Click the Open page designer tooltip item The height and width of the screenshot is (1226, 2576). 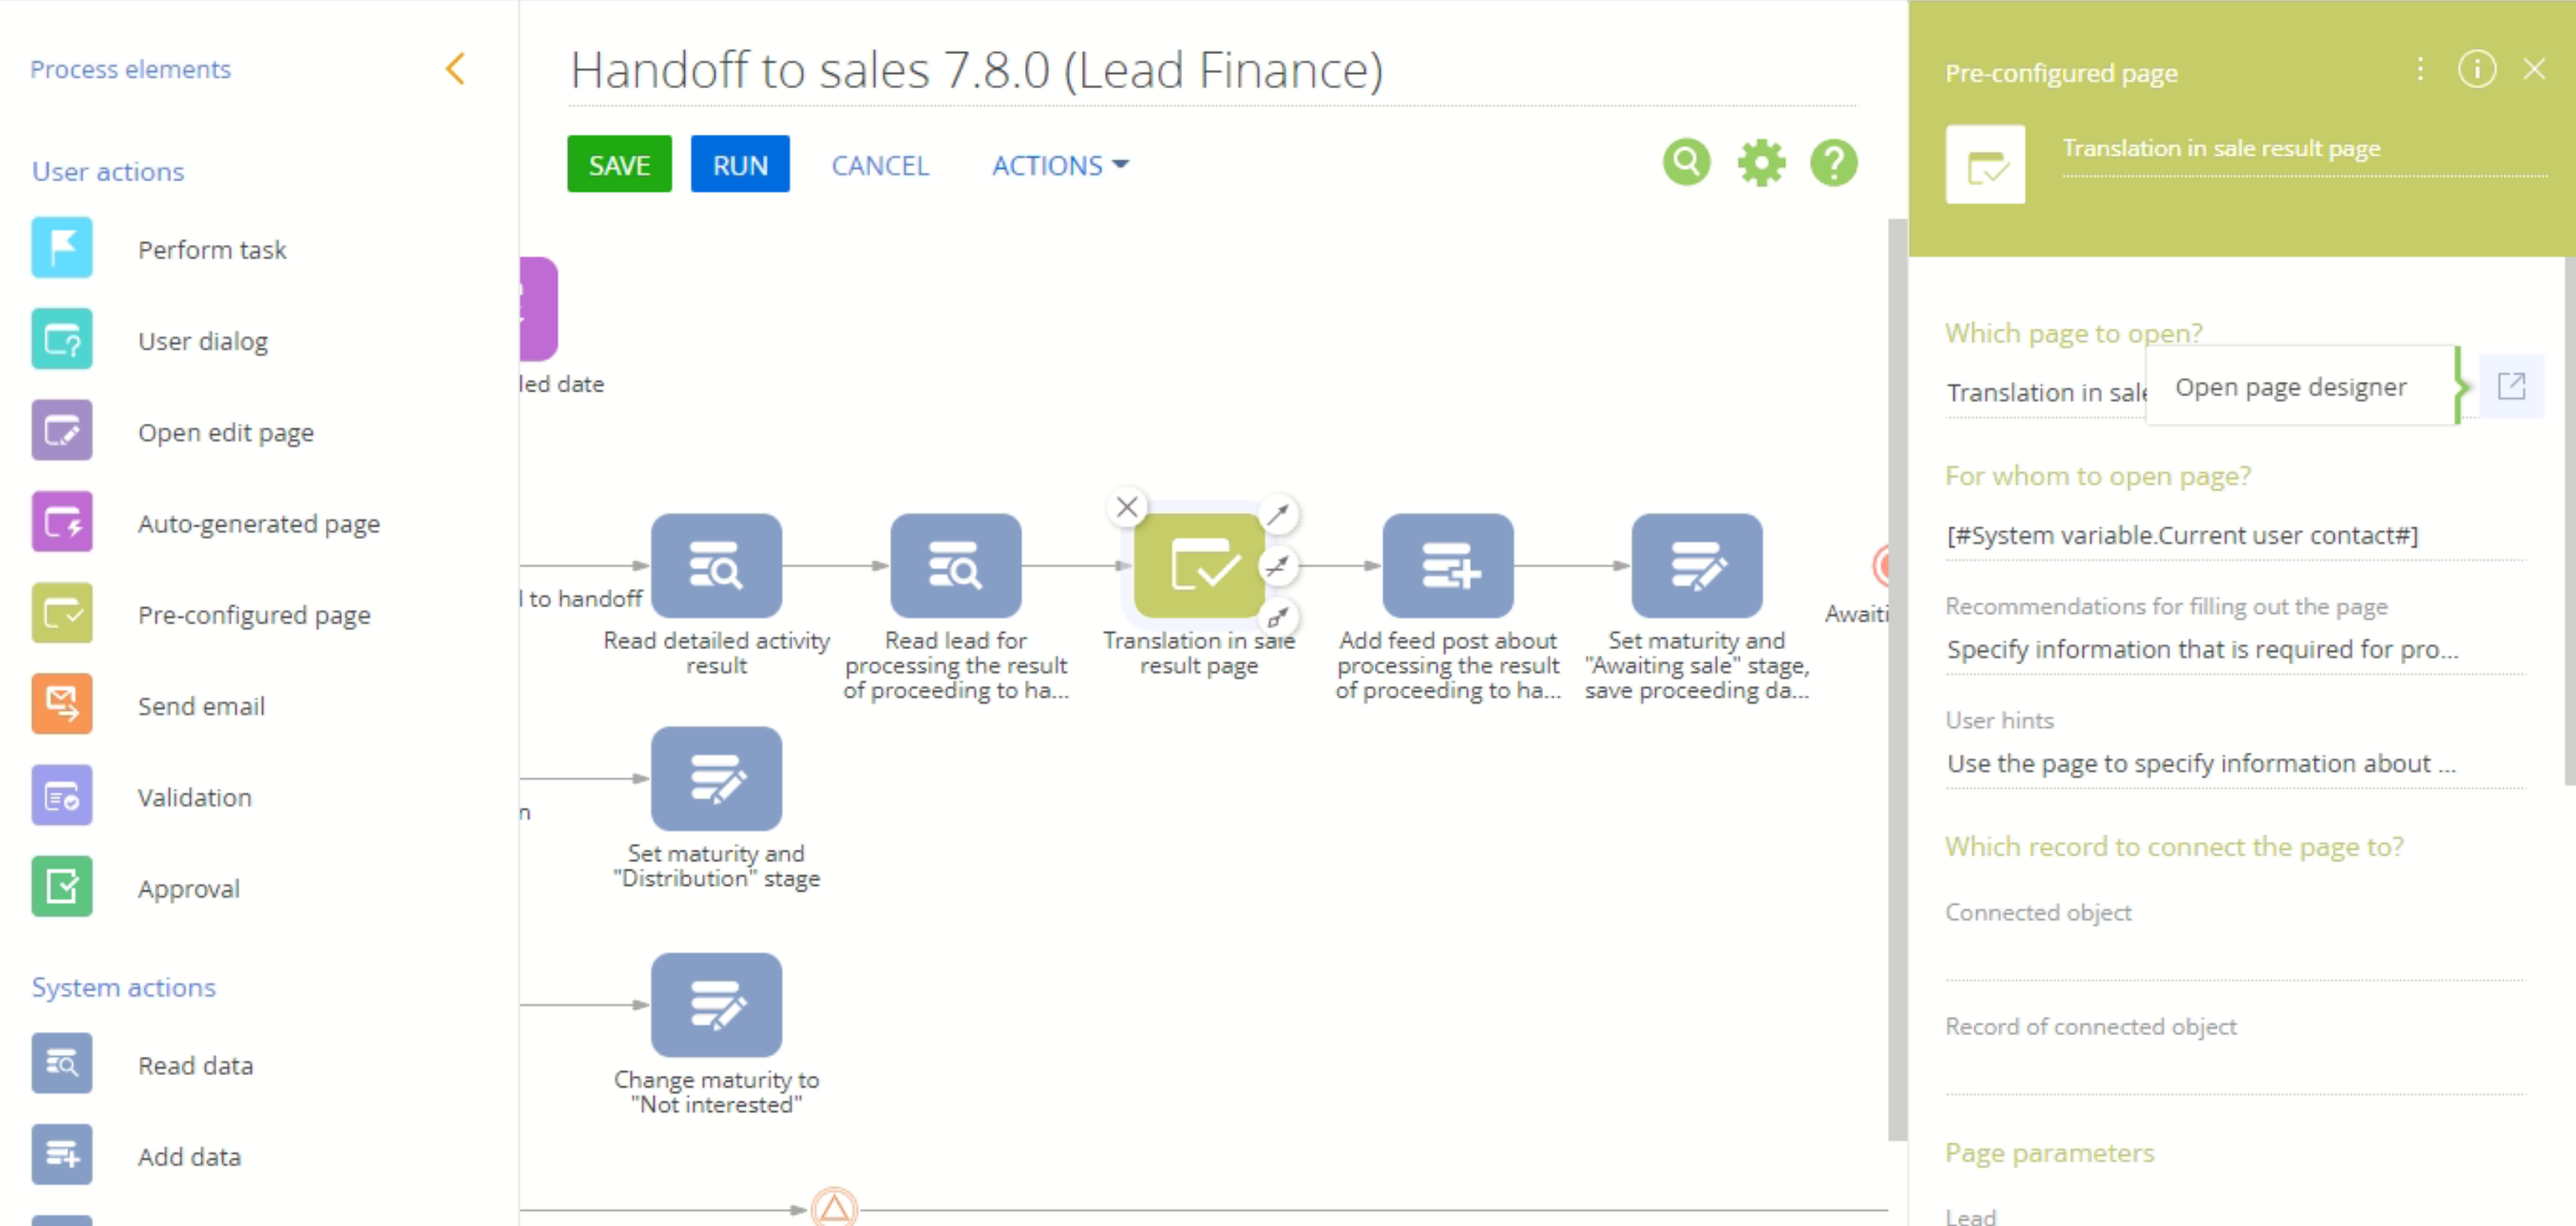(2290, 386)
